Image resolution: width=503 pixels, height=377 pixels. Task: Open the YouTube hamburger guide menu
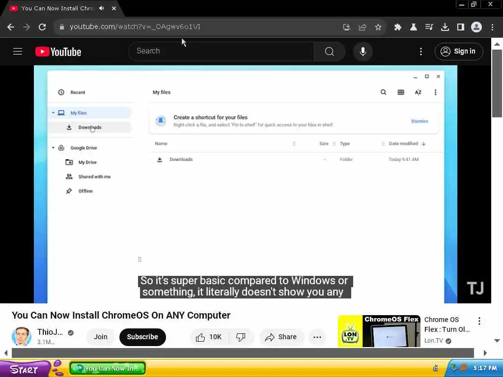click(x=18, y=51)
